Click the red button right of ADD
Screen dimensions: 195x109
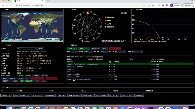115,49
